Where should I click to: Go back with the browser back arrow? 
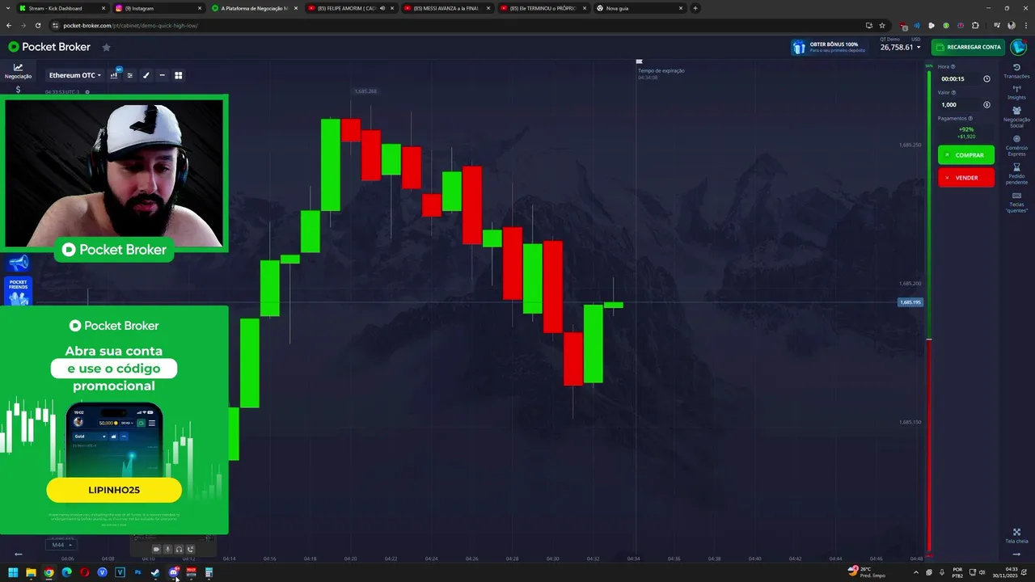pos(8,25)
